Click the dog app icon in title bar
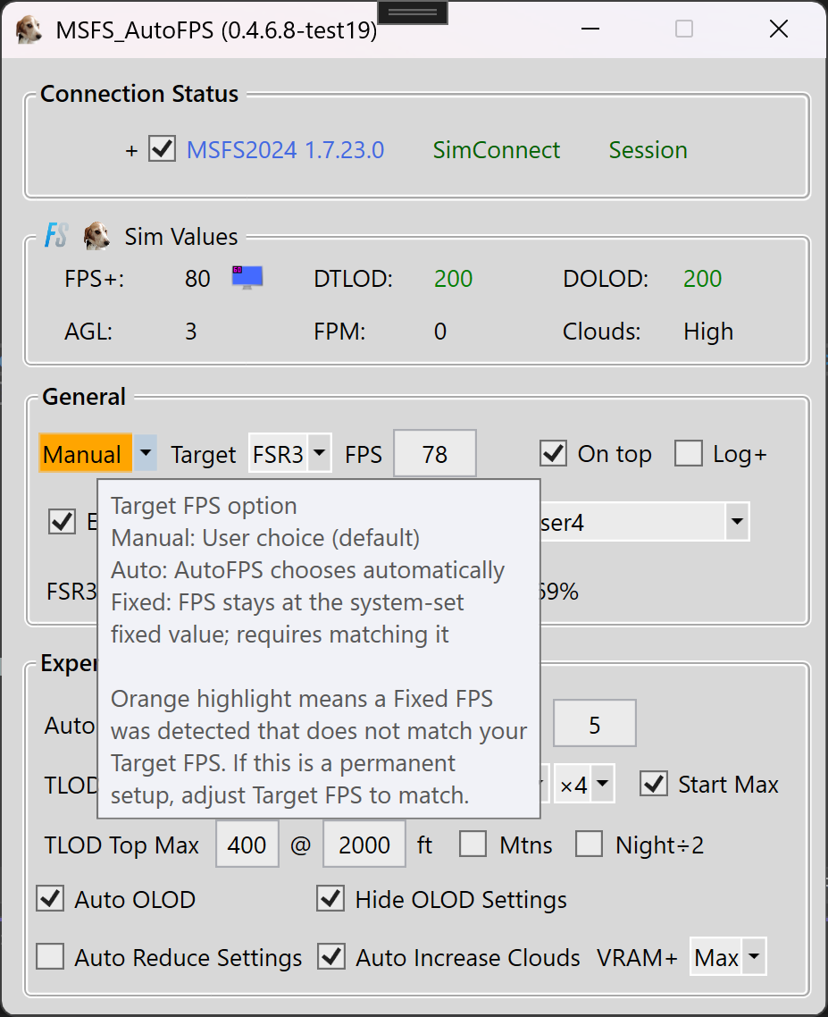This screenshot has width=828, height=1017. tap(29, 29)
